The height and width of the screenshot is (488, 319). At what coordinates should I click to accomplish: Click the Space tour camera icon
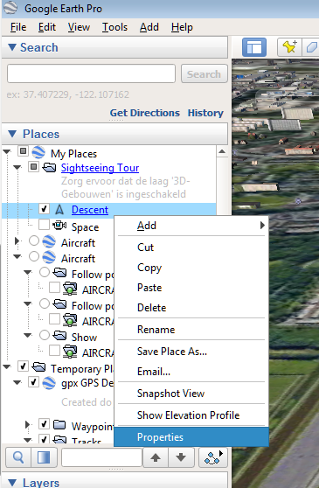click(59, 226)
